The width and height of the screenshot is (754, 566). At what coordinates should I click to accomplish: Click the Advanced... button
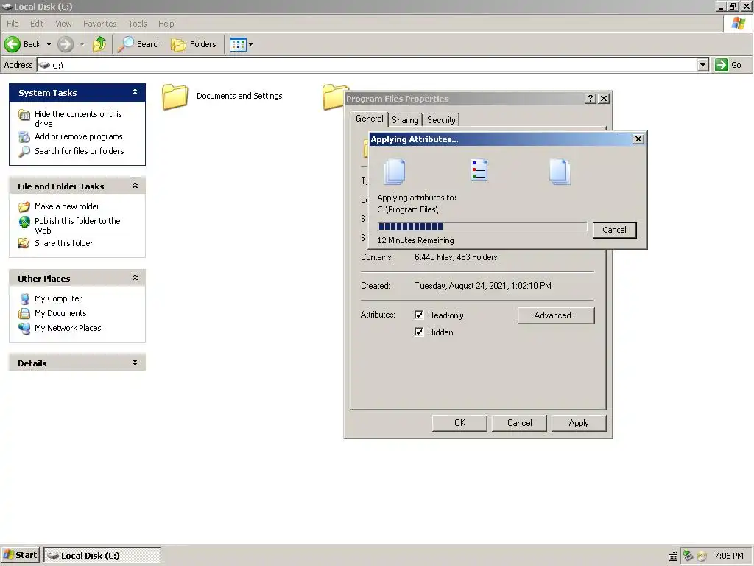click(556, 315)
